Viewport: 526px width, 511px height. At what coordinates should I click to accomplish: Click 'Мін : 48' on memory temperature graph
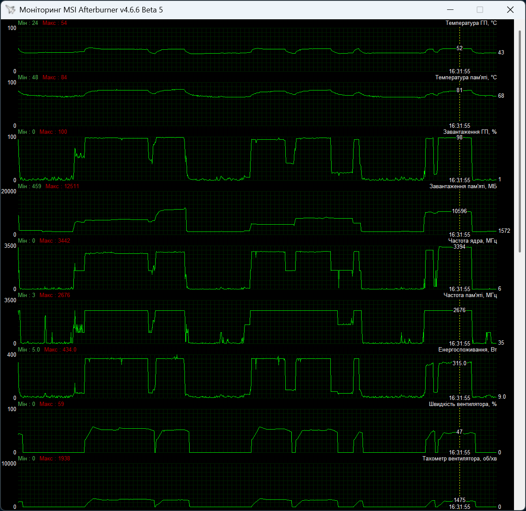pos(28,77)
